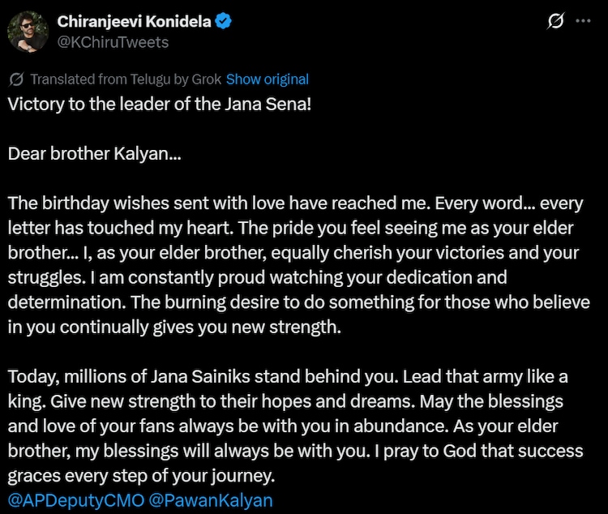Click Show original to view Telugu text
Image resolution: width=608 pixels, height=514 pixels.
click(x=268, y=79)
